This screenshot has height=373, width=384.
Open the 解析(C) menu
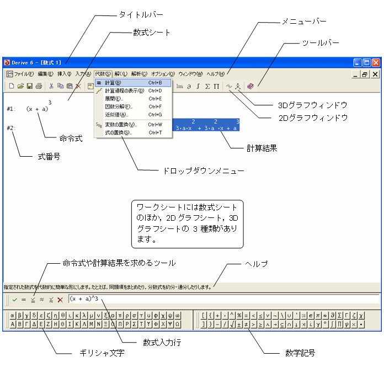(139, 74)
